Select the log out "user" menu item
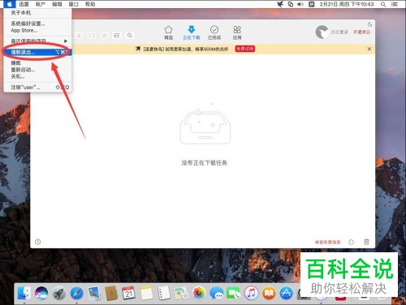 (37, 88)
